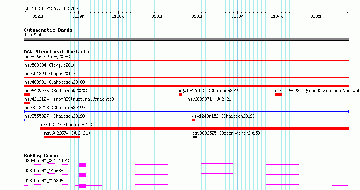Open the nsv951294 (Dogan2014) variant
Image resolution: width=360 pixels, height=190 pixels.
(50, 74)
